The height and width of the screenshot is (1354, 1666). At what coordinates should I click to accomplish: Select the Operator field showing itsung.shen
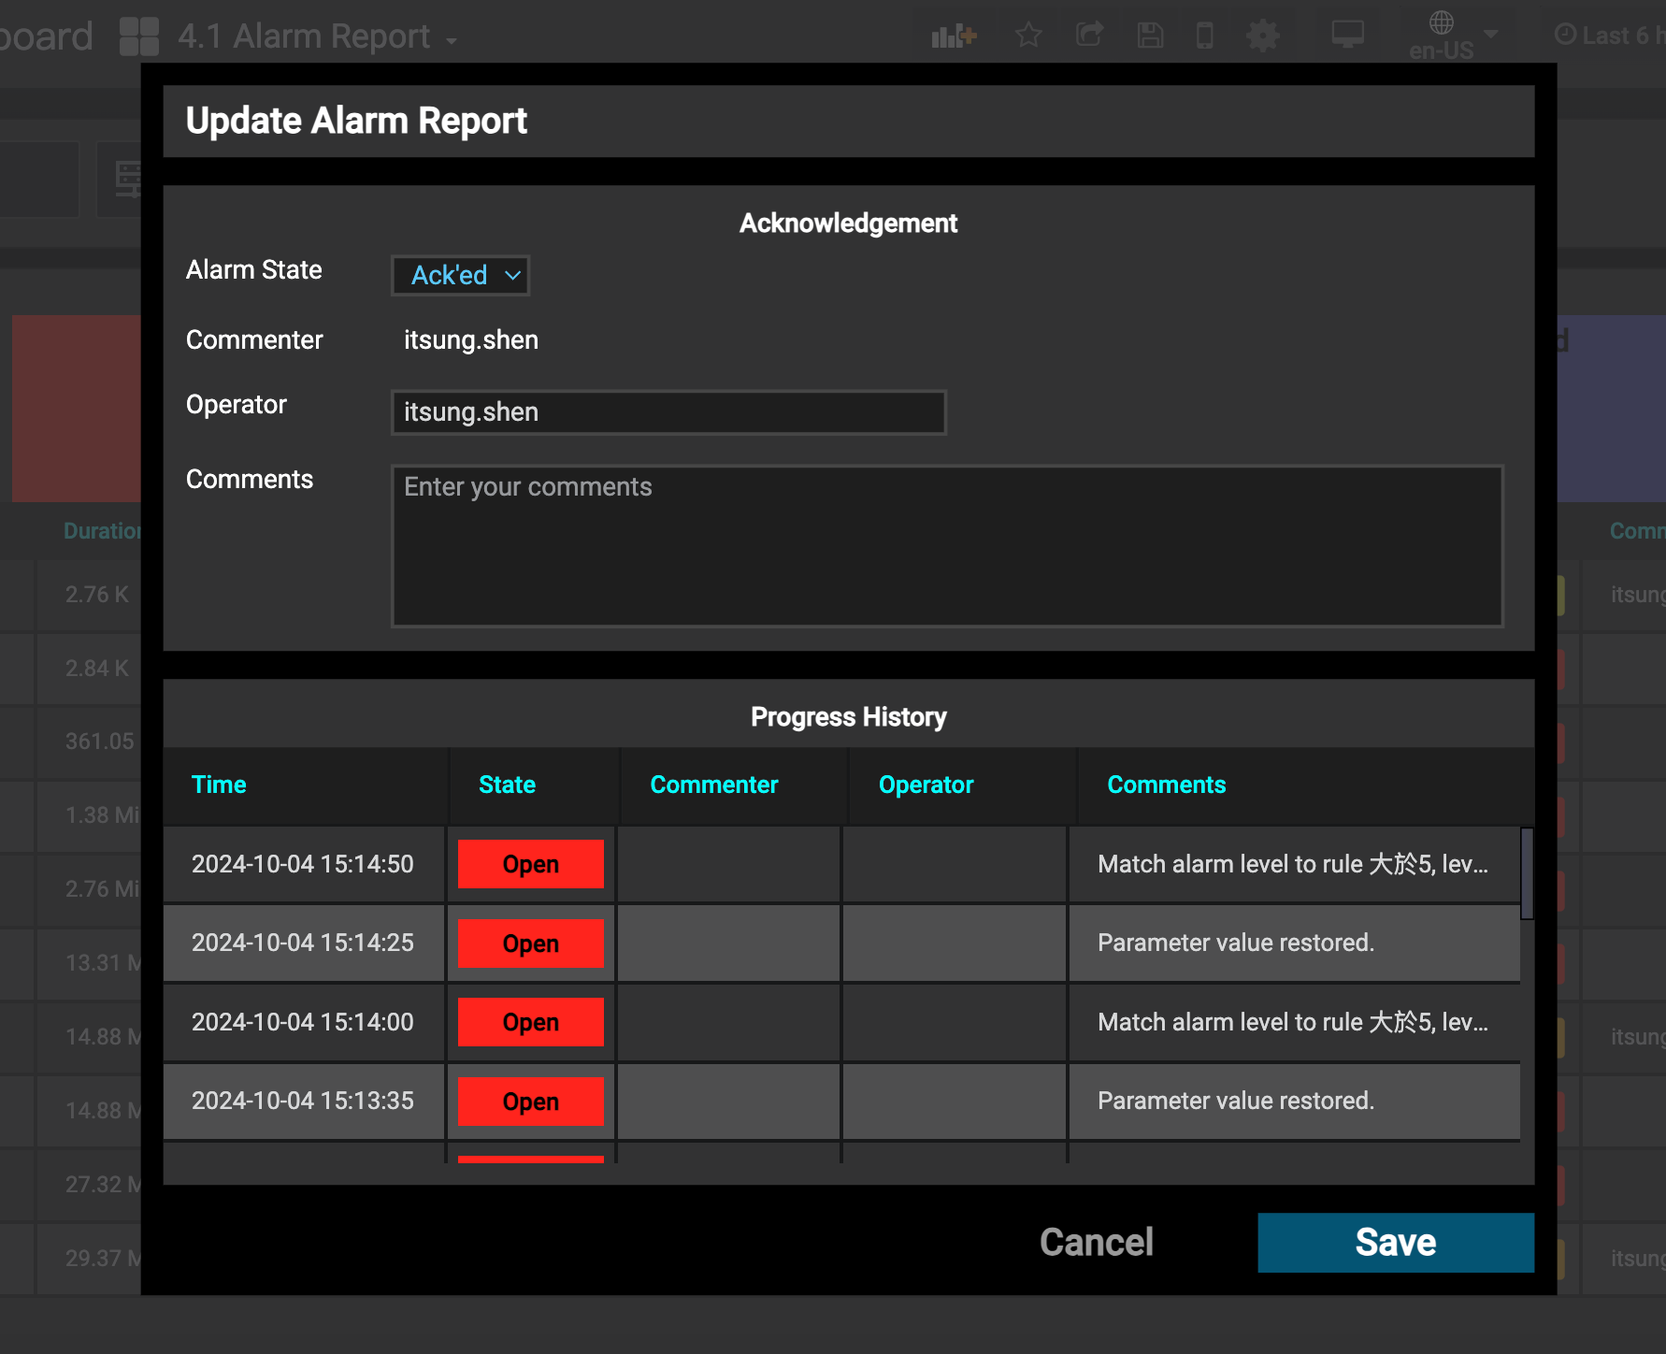pos(668,412)
